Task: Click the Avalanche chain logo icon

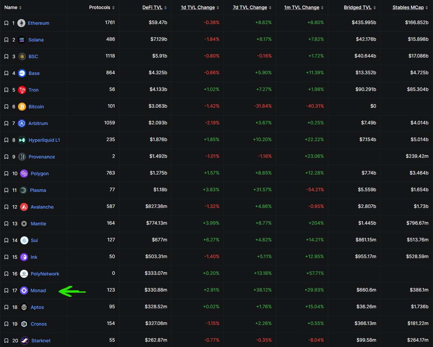Action: click(24, 207)
